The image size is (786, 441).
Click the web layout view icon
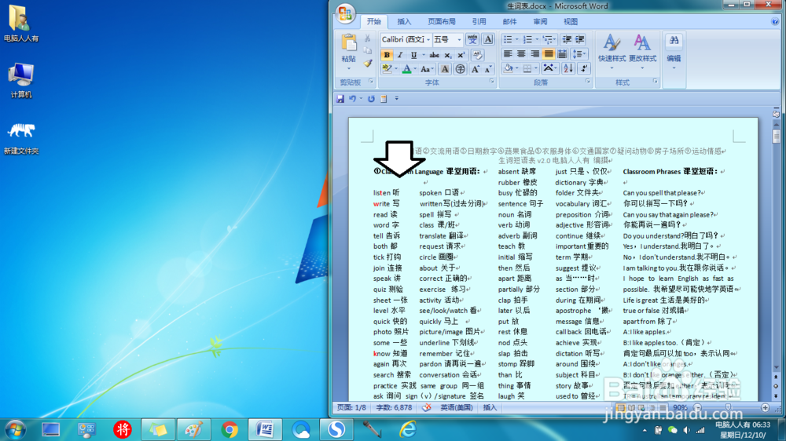(641, 408)
